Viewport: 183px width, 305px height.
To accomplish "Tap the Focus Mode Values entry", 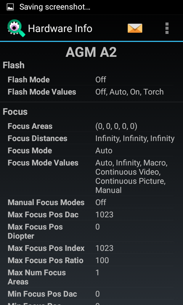I will coord(91,176).
